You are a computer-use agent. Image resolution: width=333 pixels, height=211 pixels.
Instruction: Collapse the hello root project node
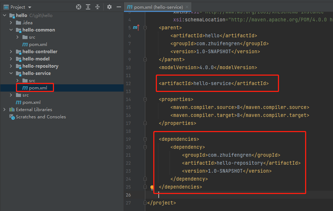pyautogui.click(x=5, y=15)
